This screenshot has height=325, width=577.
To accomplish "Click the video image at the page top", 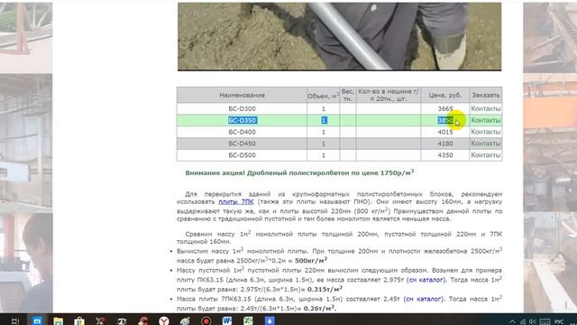I will [339, 36].
